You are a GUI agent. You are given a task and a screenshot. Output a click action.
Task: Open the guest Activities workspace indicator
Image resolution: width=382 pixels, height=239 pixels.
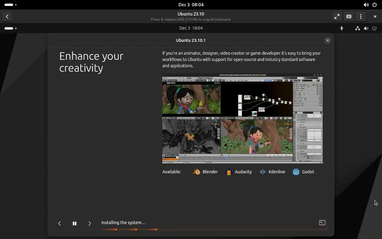10,28
